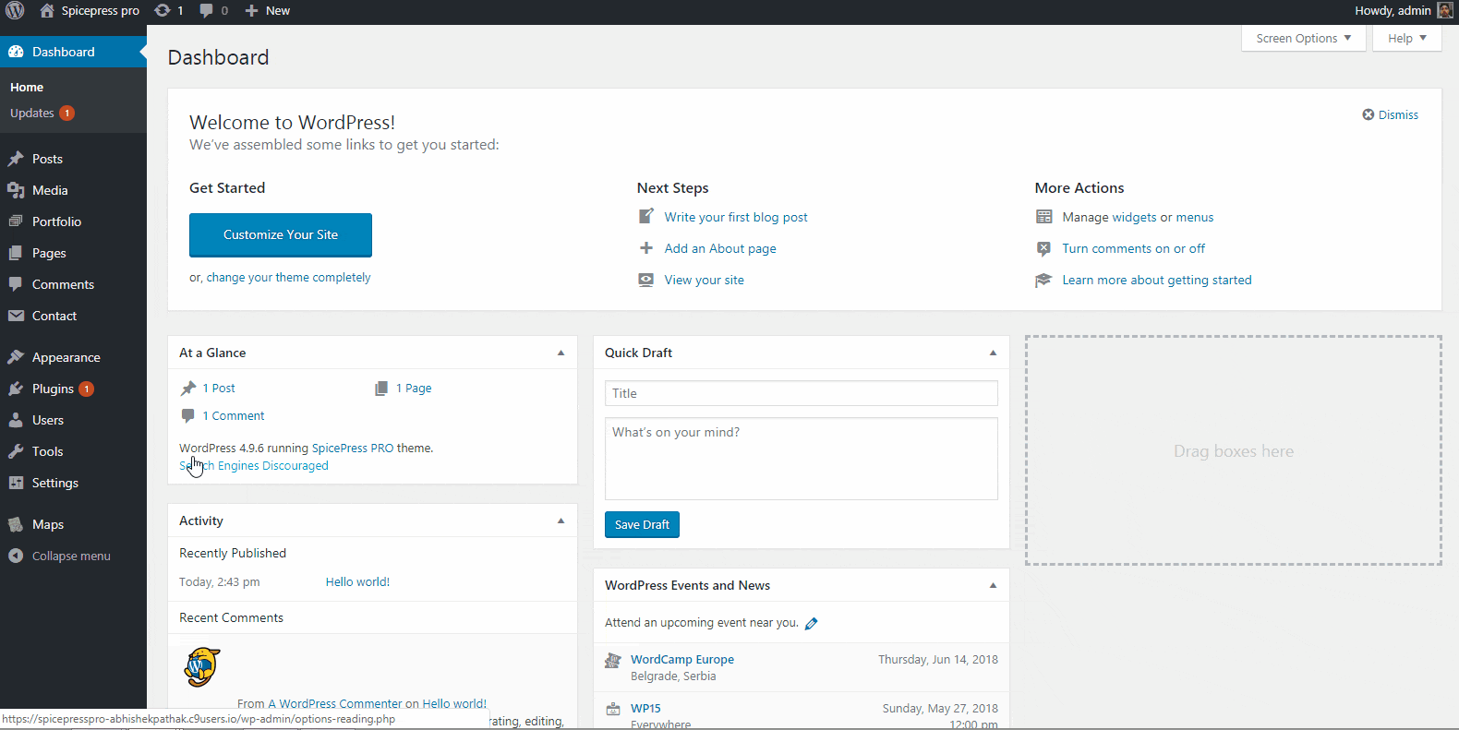
Task: Open the Hello world! recent post link
Action: 357,581
